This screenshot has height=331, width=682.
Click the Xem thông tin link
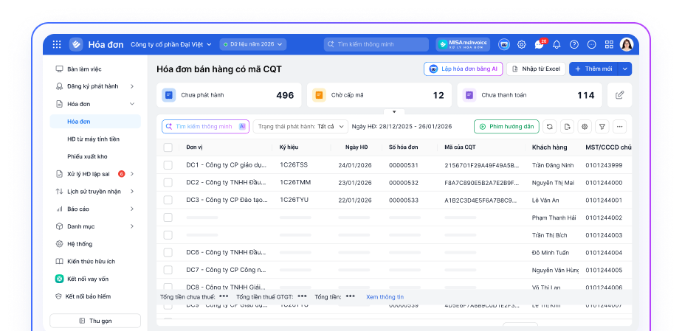coord(385,296)
